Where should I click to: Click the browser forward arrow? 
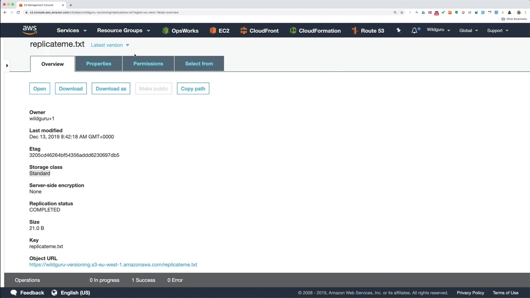tap(11, 12)
